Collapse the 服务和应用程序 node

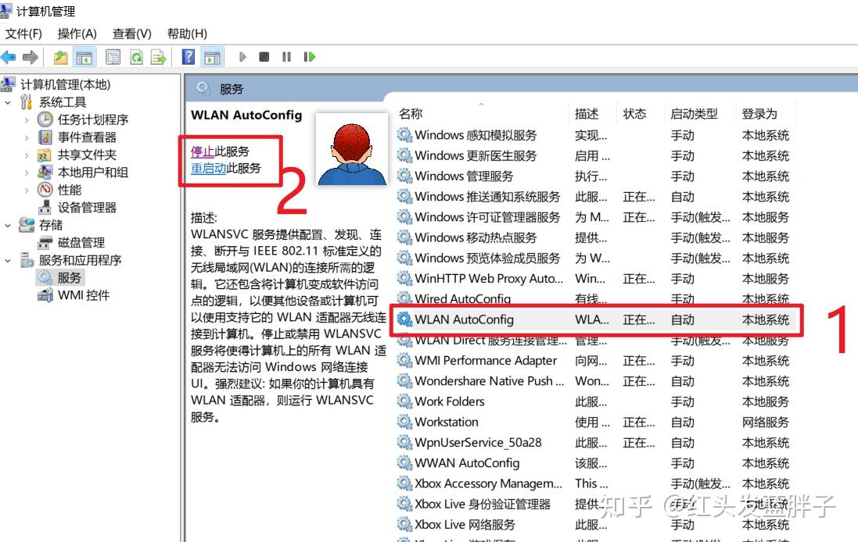point(8,260)
